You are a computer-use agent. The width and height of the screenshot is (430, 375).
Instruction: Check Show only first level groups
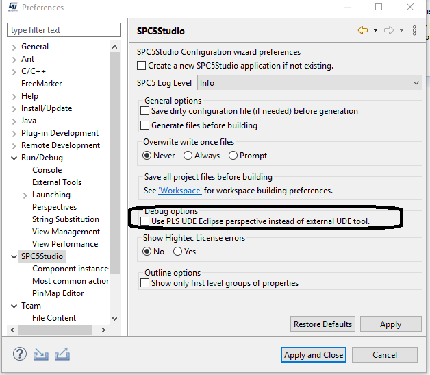[144, 282]
